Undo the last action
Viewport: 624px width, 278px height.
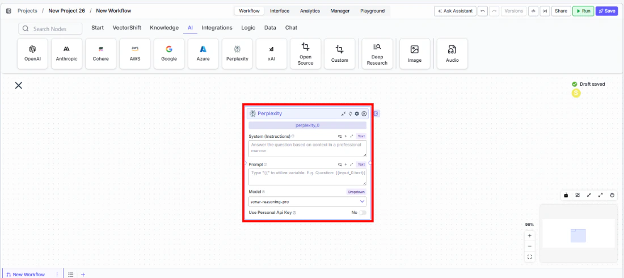pyautogui.click(x=482, y=11)
